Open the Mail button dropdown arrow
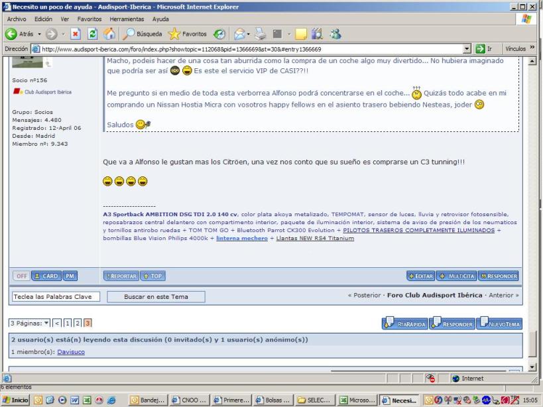543x407 pixels. coord(249,34)
